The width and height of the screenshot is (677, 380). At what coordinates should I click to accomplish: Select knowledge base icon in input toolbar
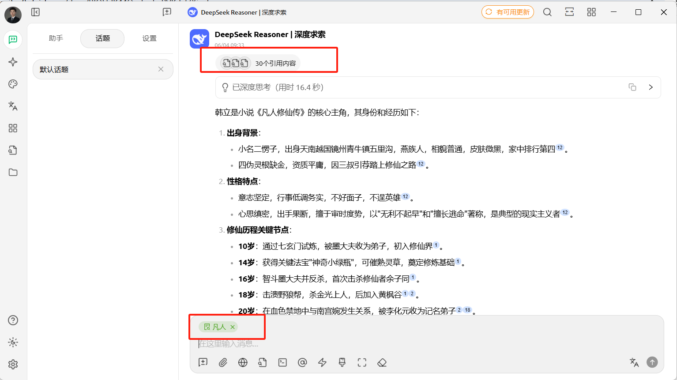pos(263,362)
